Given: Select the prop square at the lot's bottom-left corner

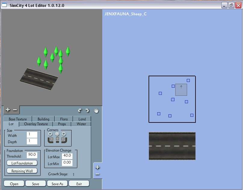Looking at the screenshot, I should coord(159,114).
